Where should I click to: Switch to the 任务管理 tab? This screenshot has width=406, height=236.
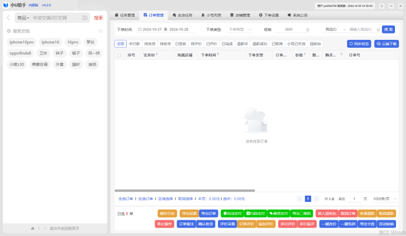tap(124, 15)
